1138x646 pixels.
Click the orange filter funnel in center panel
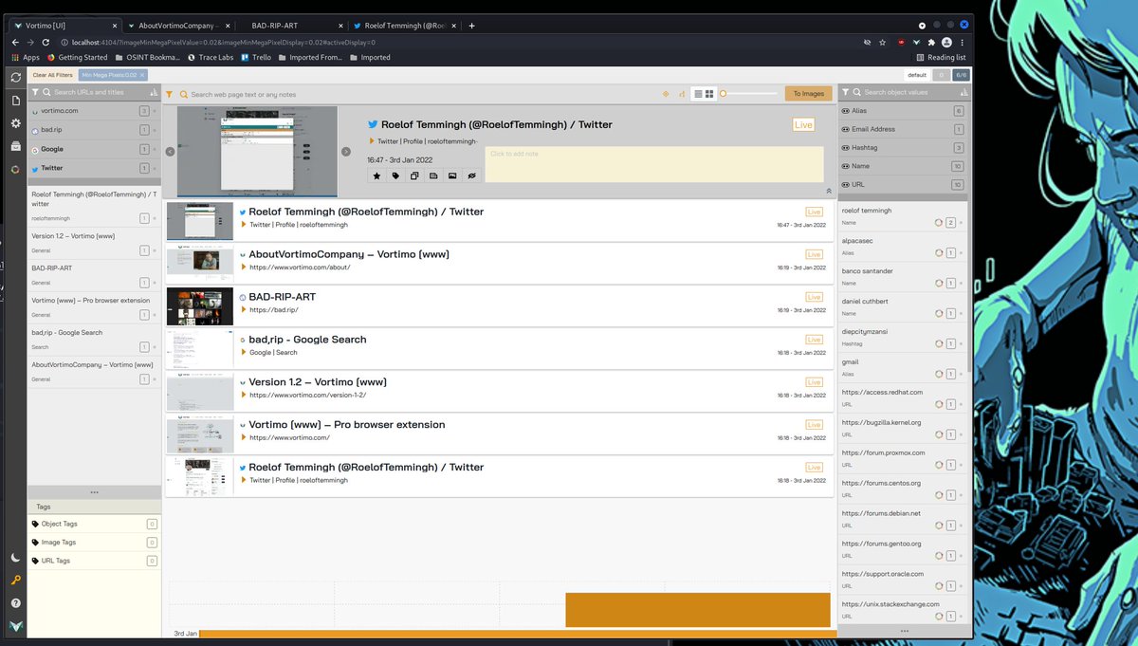click(x=170, y=94)
